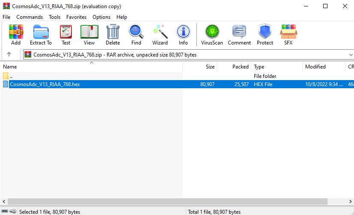354x215 pixels.
Task: Open the View file tool
Action: click(89, 32)
